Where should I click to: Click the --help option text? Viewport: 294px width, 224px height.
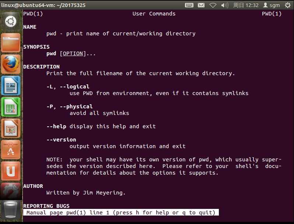pyautogui.click(x=56, y=126)
